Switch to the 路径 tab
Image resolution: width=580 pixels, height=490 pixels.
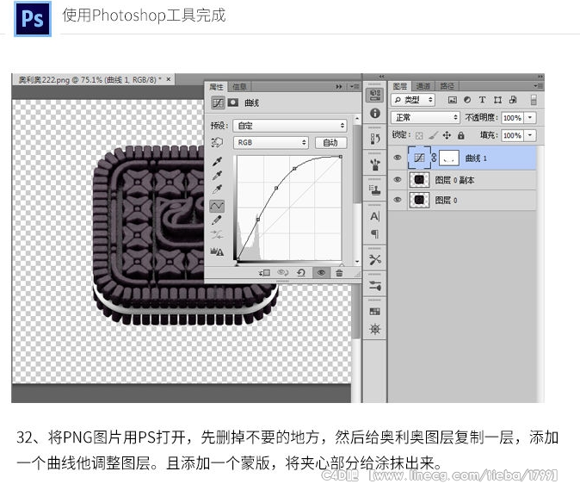(x=447, y=86)
